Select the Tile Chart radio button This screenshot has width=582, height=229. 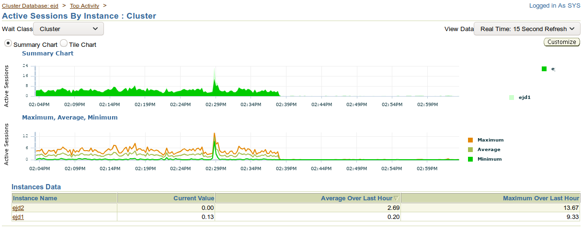64,44
